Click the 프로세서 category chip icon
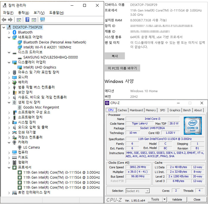 pyautogui.click(x=14, y=167)
